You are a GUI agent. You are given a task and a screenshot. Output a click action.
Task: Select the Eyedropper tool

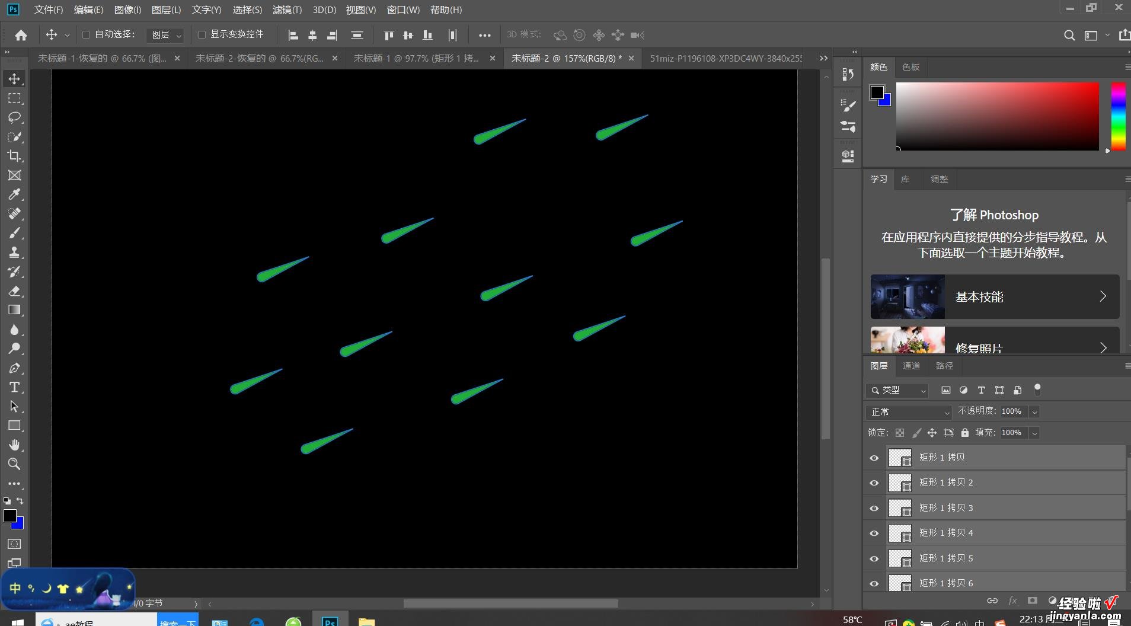[x=14, y=194]
